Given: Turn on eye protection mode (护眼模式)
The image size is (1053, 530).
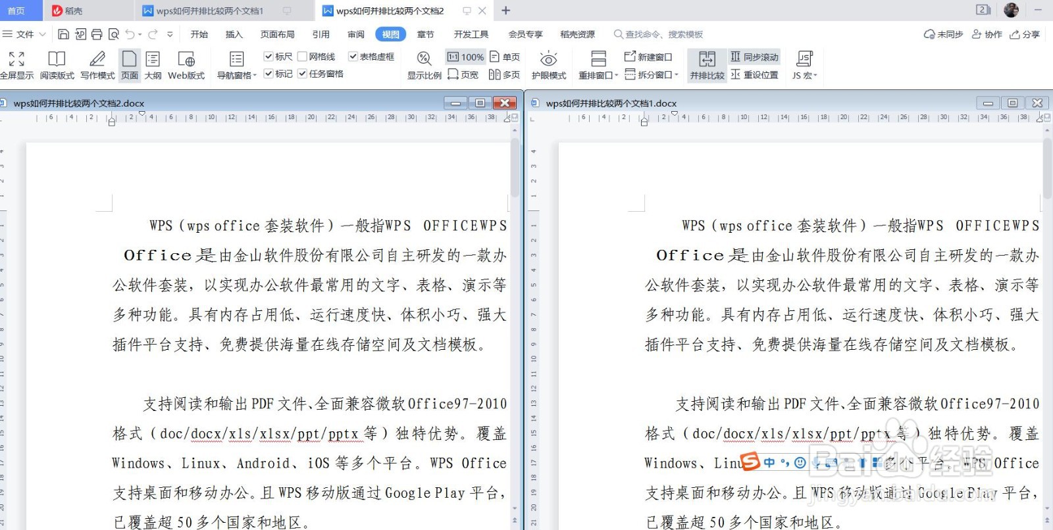Looking at the screenshot, I should point(549,65).
